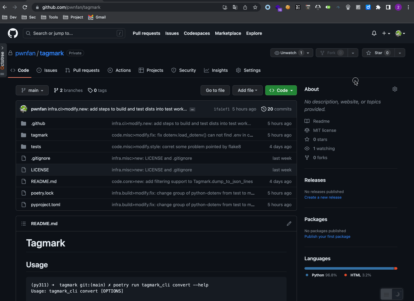Screen dimensions: 414x301
Task: Open README table of contents list icon
Action: click(24, 224)
